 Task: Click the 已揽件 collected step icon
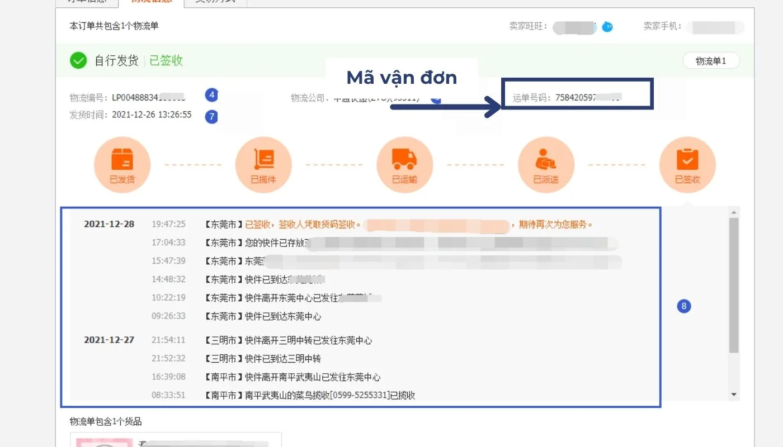tap(263, 165)
